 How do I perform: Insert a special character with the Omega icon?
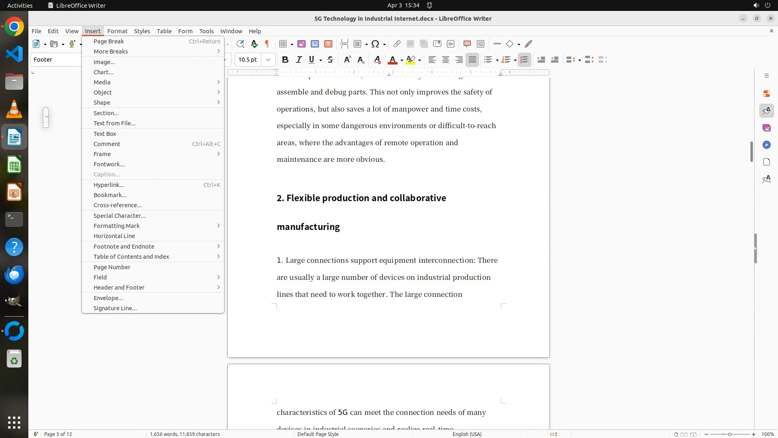pyautogui.click(x=375, y=44)
